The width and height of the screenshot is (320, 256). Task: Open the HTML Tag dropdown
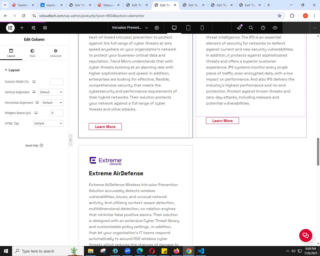[x=48, y=123]
